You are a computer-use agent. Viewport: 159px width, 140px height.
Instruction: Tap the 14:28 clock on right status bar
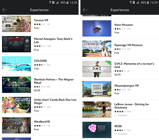(154, 2)
